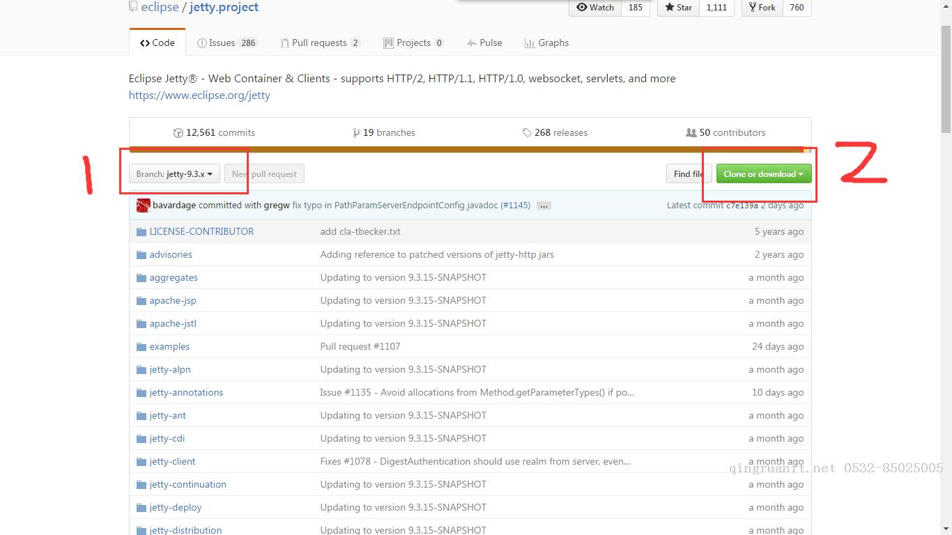This screenshot has height=535, width=952.
Task: Star the jetty.project repository
Action: pos(678,7)
